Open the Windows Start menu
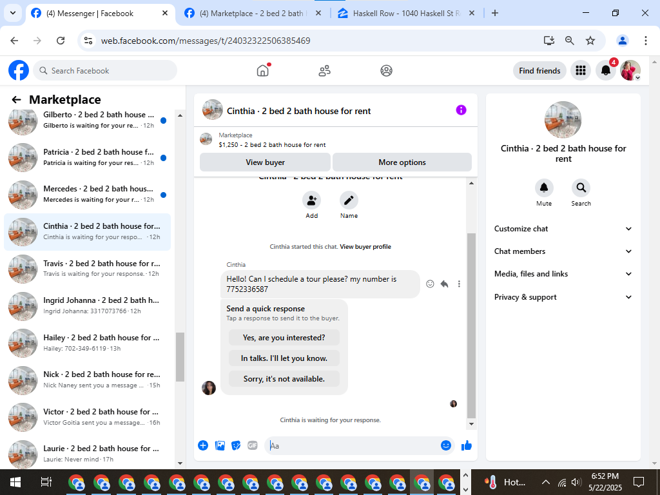Image resolution: width=660 pixels, height=495 pixels. [x=15, y=482]
